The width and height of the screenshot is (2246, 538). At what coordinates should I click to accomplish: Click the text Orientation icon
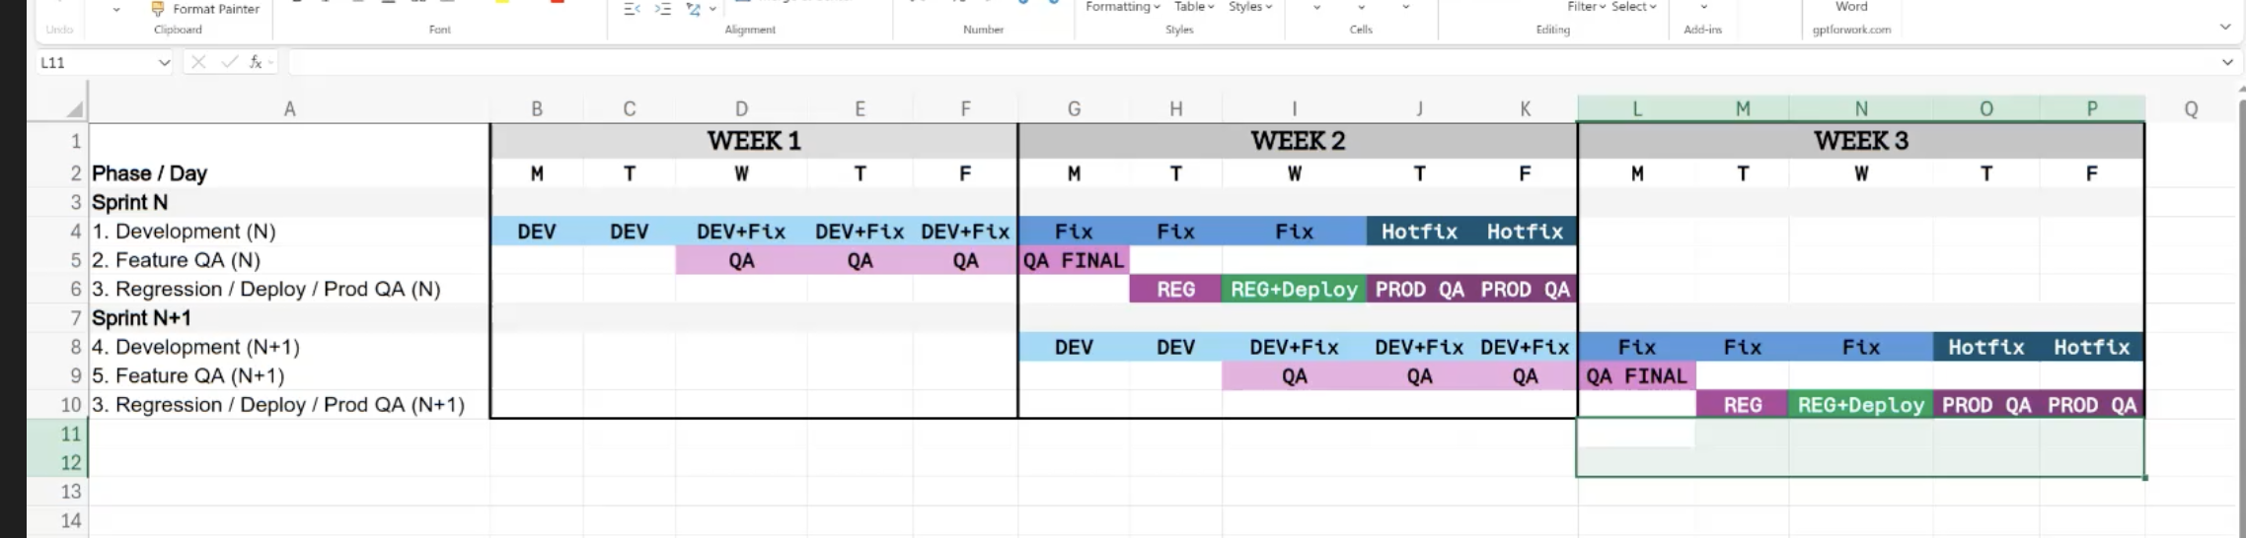click(x=694, y=9)
